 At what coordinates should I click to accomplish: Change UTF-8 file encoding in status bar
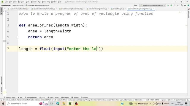click(x=157, y=100)
